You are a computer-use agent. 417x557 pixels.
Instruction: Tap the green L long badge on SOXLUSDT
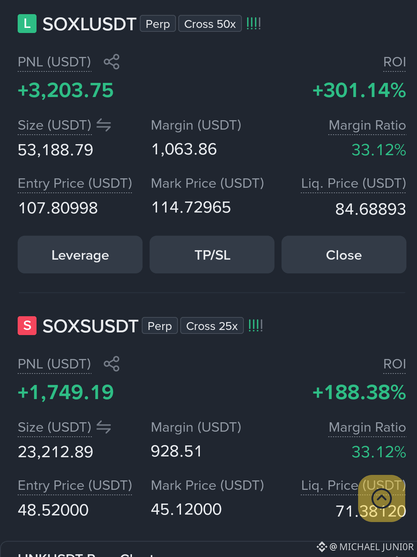[x=27, y=24]
